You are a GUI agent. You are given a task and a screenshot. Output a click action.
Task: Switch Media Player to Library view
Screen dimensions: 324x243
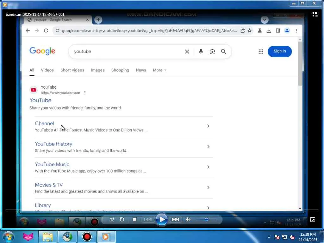point(315,15)
